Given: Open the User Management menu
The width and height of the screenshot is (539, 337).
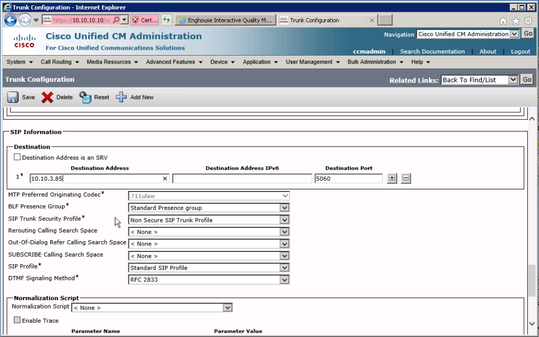Looking at the screenshot, I should click(x=313, y=62).
